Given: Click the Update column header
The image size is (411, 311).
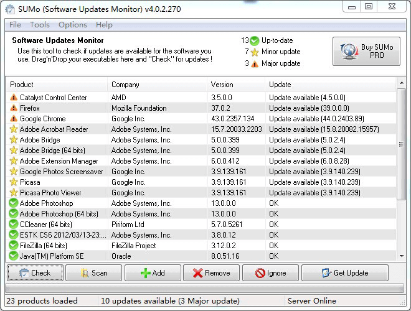Looking at the screenshot, I should pyautogui.click(x=331, y=85).
